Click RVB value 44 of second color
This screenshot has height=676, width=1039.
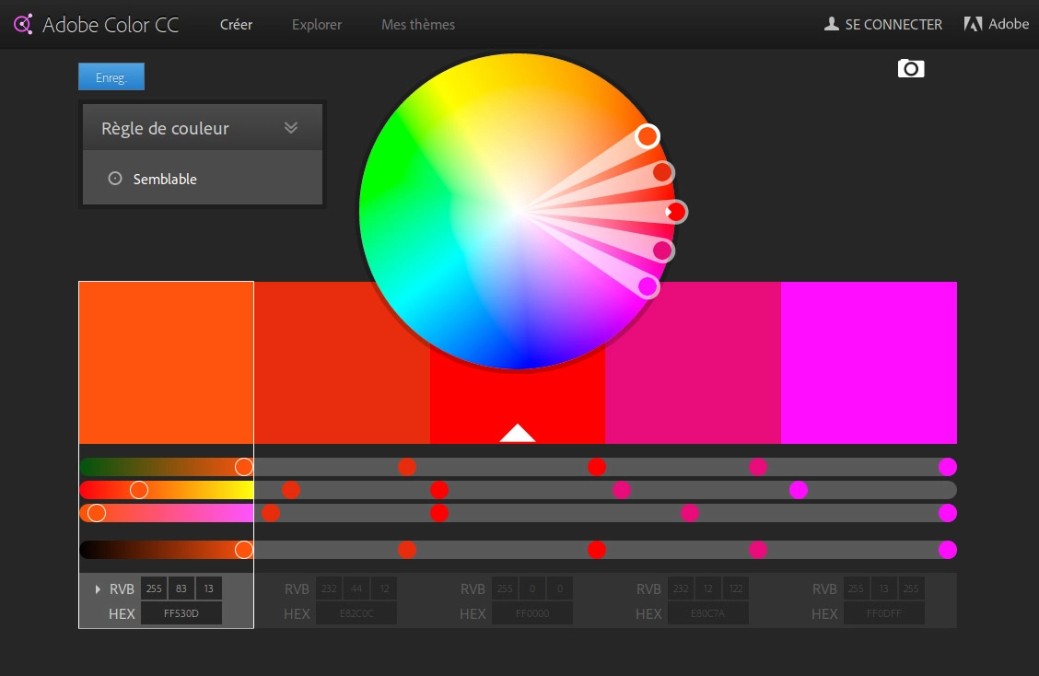[x=356, y=589]
